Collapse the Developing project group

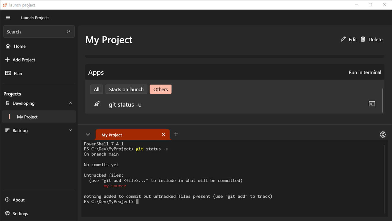click(70, 103)
